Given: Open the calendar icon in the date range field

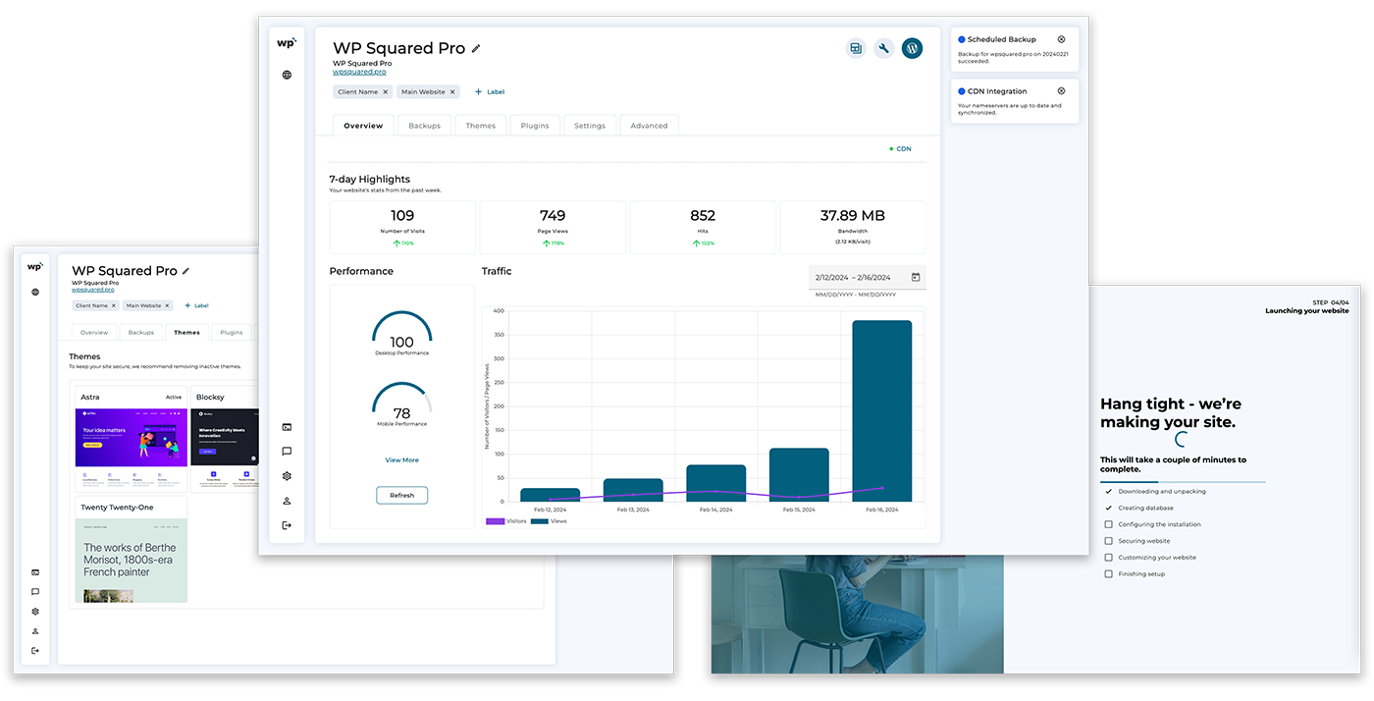Looking at the screenshot, I should click(915, 277).
